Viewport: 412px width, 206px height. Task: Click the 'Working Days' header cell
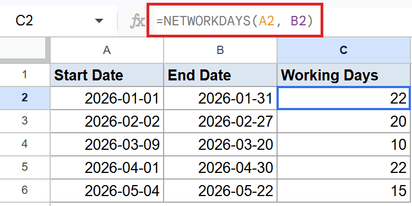click(343, 75)
